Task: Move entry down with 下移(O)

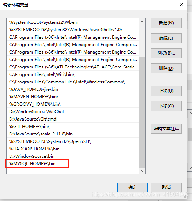Action: (x=166, y=106)
